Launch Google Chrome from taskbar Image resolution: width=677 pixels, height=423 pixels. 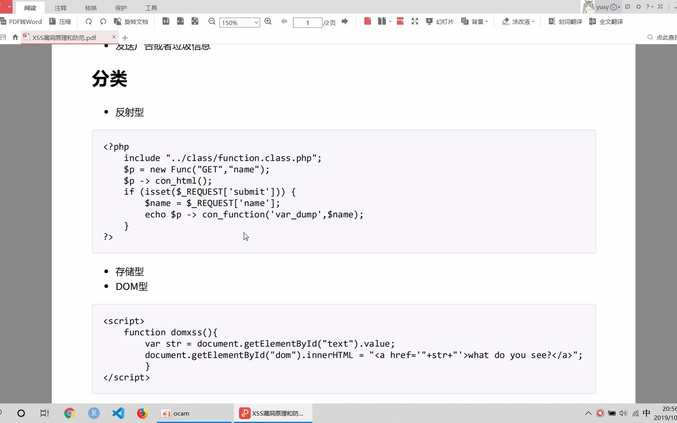coord(69,413)
